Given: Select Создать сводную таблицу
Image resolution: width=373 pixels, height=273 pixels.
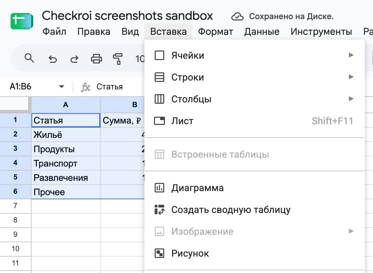Looking at the screenshot, I should pyautogui.click(x=255, y=210).
